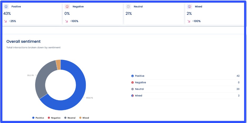Viewport: 247px width, 123px height.
Task: Click the Positive smiley face card icon
Action: tap(6, 7)
